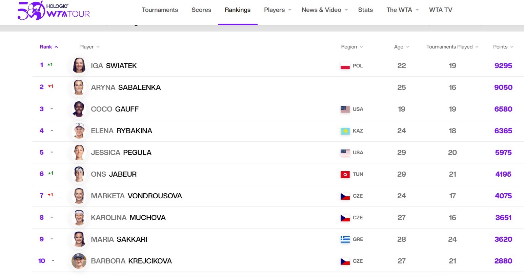Click Ons Jabeur's player headshot
Viewport: 524px width, 277px height.
(79, 174)
